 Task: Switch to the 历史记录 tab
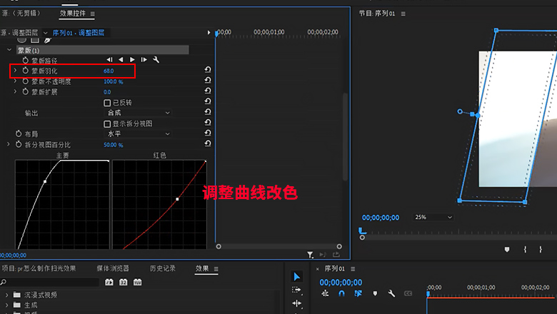pos(163,268)
